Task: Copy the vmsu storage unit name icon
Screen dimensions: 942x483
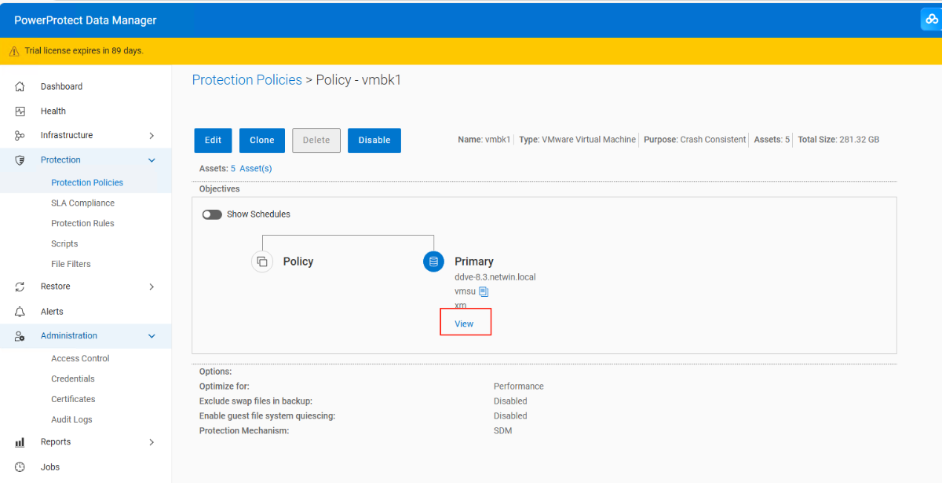Action: 484,291
